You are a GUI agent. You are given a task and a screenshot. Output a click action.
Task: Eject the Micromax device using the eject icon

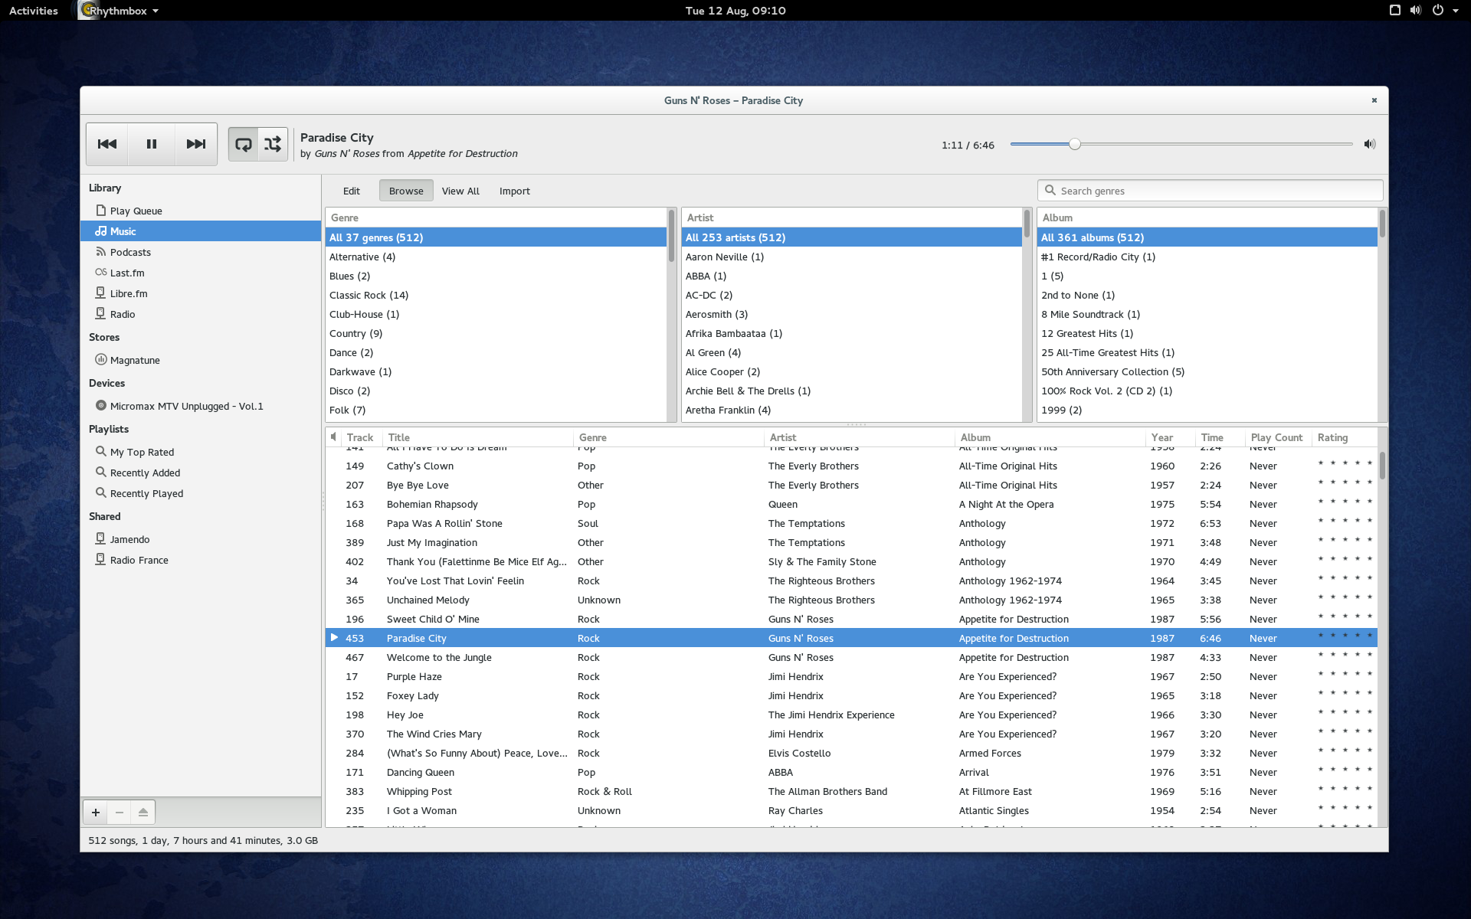[143, 813]
